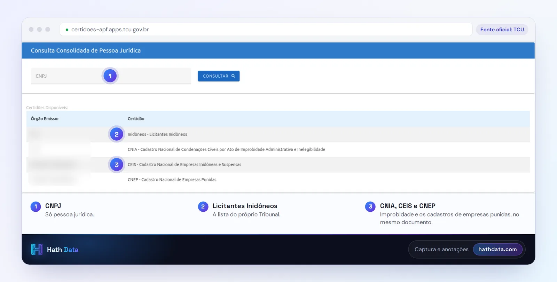
Task: Click the "Consulta Consolidada de Pessoa Jurídica" header title
Action: [86, 50]
